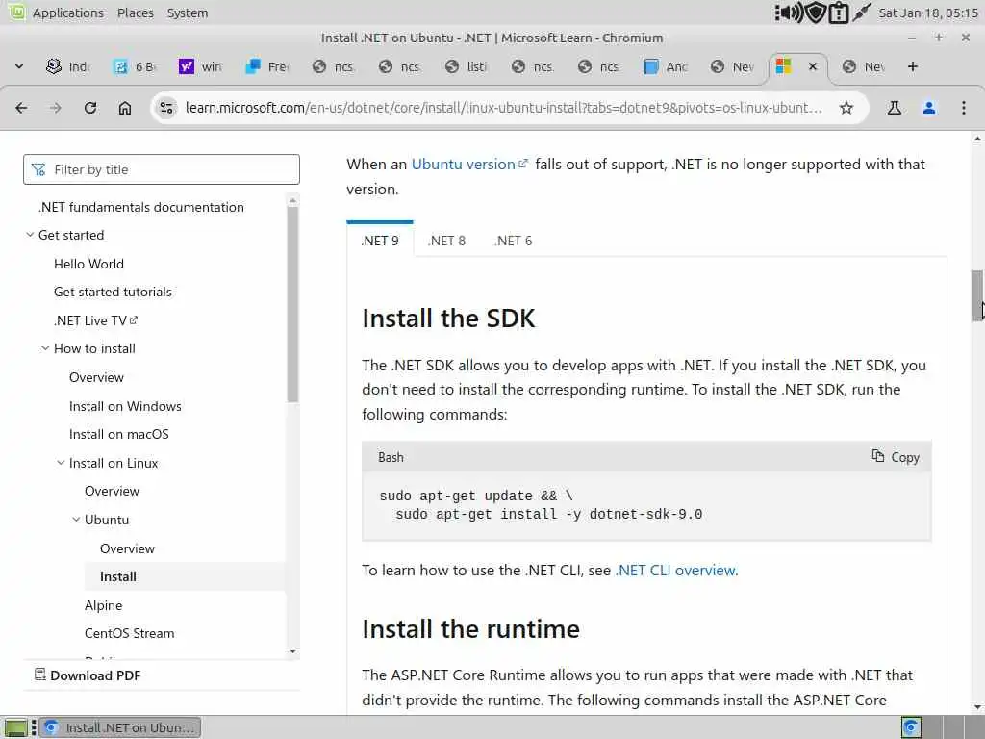Open Install on Windows page

125,406
